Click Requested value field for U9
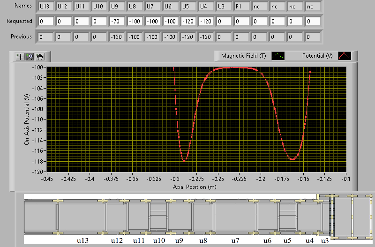The image size is (375, 247). tap(117, 22)
